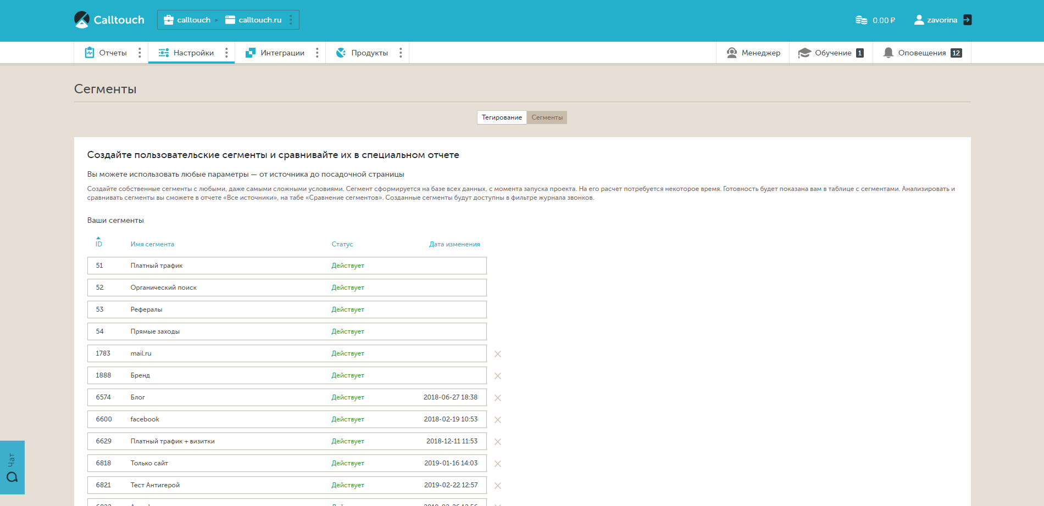Expand the Продукты three-dot menu
This screenshot has height=506, width=1044.
(401, 53)
